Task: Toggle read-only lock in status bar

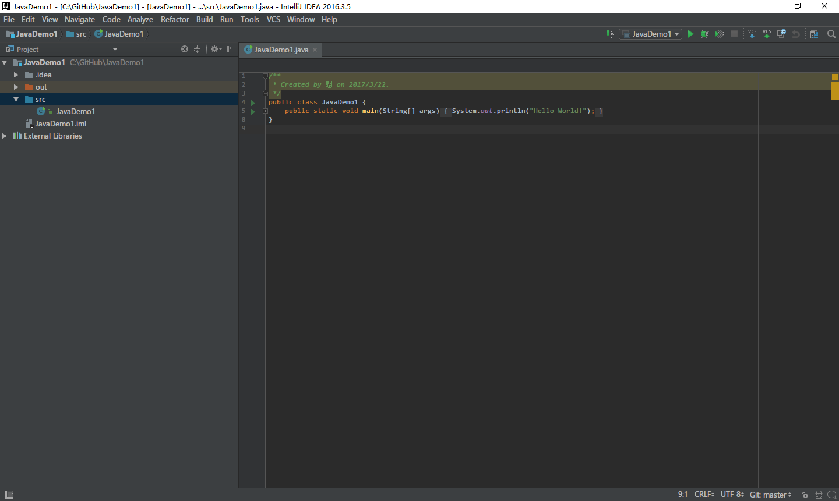Action: [x=805, y=495]
